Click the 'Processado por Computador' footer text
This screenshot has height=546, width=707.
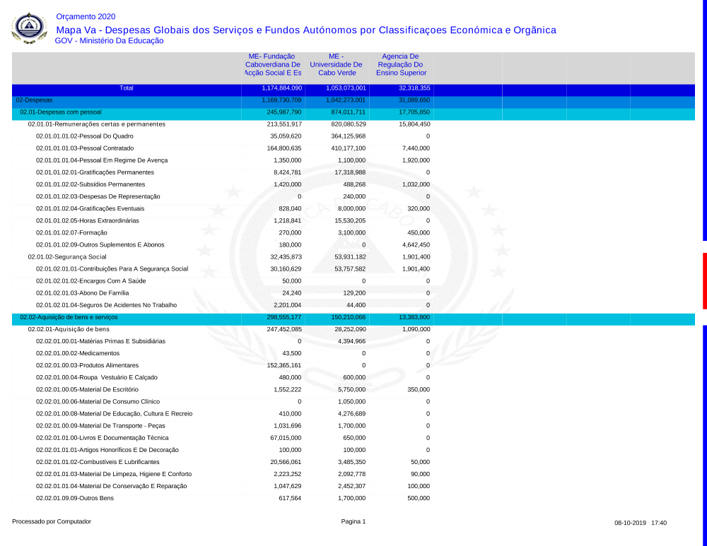click(52, 522)
